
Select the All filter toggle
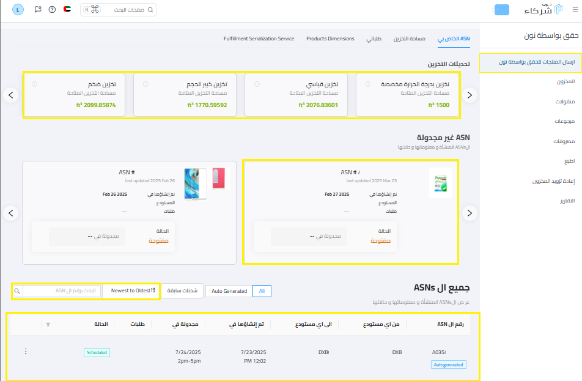click(x=262, y=291)
